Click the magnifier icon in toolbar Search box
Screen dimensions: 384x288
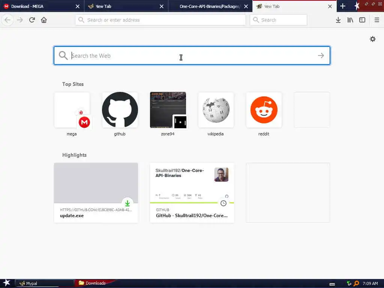coord(256,20)
